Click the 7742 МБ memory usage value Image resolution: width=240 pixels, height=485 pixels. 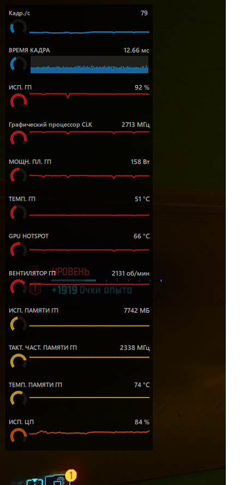coord(137,310)
